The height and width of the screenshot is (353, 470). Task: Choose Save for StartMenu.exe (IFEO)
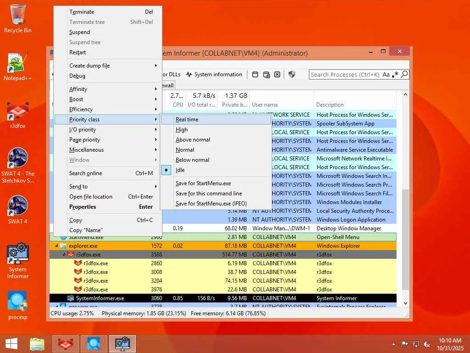tap(216, 204)
